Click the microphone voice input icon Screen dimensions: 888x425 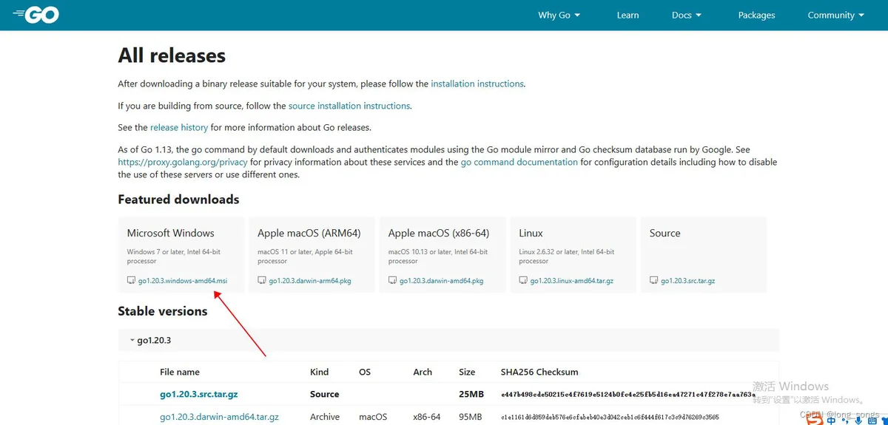click(x=858, y=419)
